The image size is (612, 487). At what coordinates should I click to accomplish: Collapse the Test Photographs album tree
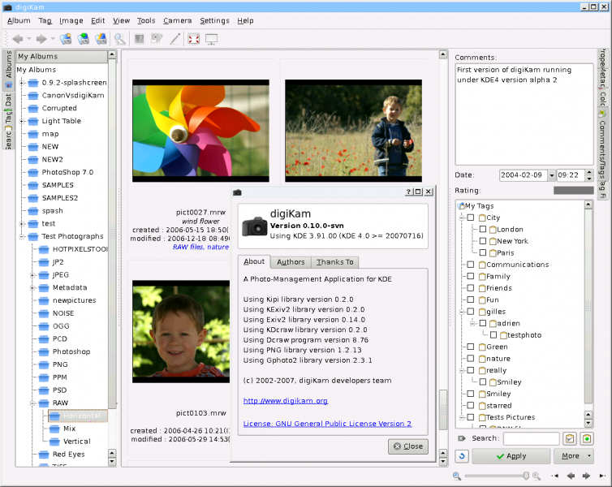pyautogui.click(x=22, y=236)
